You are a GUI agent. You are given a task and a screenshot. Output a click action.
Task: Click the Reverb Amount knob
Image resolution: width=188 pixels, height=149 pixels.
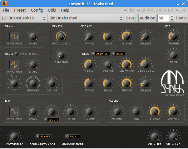point(117,111)
